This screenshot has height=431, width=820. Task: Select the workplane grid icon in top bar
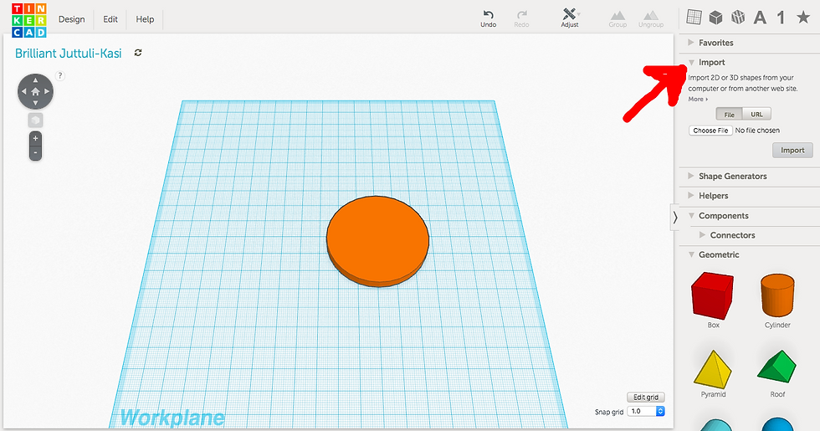pos(694,18)
